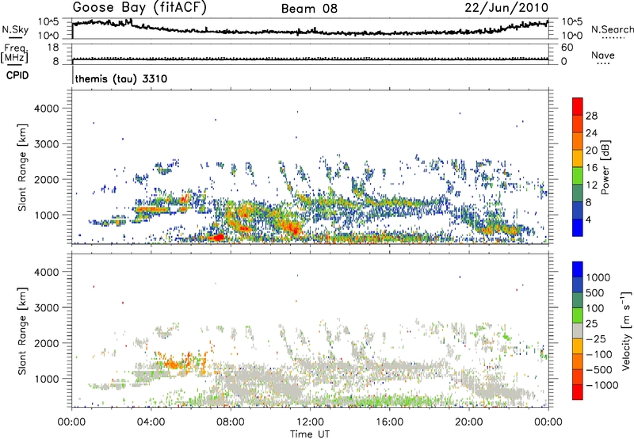Click the red high-power patch near 07:30
Viewport: 634px width, 439px height.
pyautogui.click(x=216, y=237)
